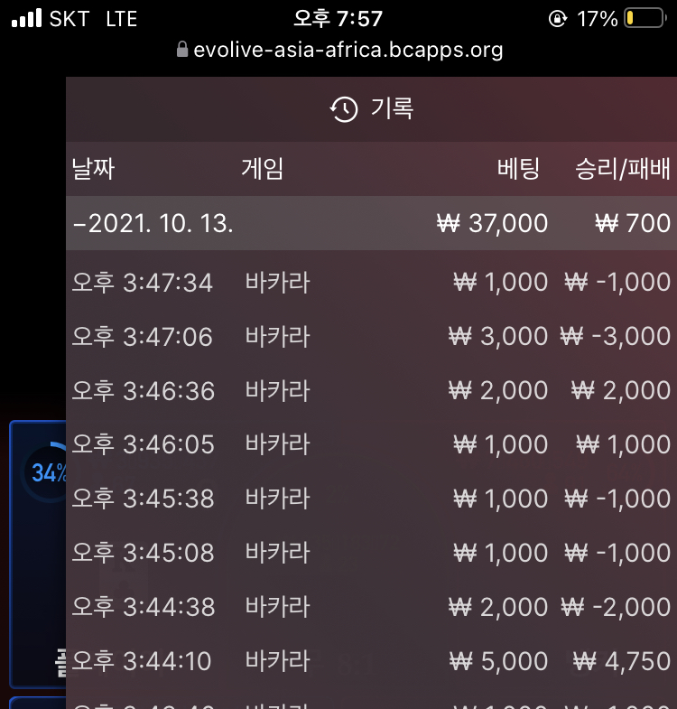Tap the ₩ -3,000 loss value
The height and width of the screenshot is (709, 677).
click(615, 336)
